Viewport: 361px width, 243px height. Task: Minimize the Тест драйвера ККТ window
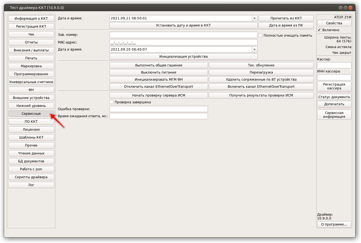click(x=340, y=8)
